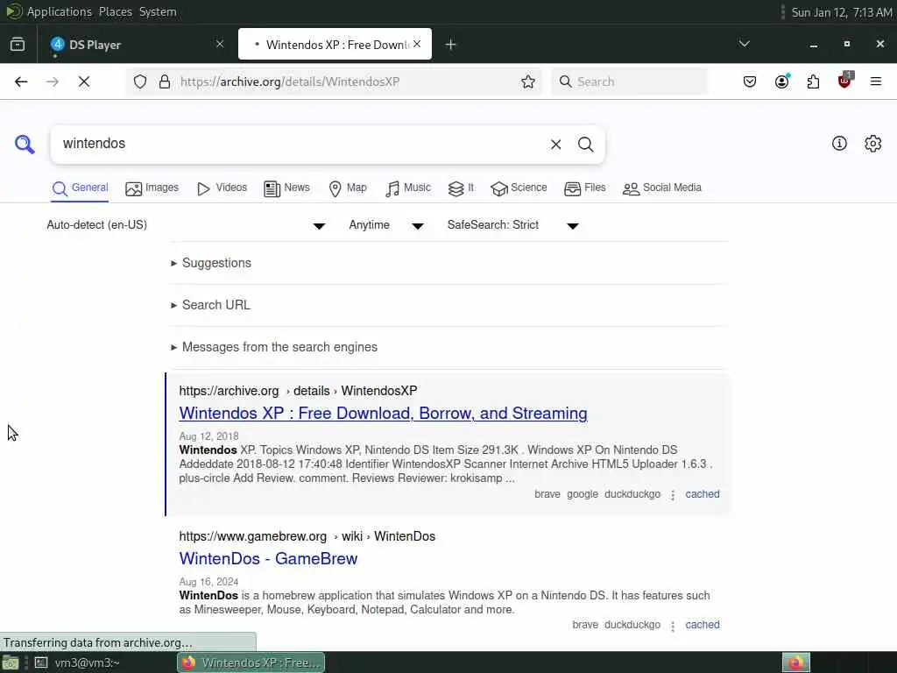
Task: Click the gamebrew.org result URL
Action: click(x=307, y=537)
